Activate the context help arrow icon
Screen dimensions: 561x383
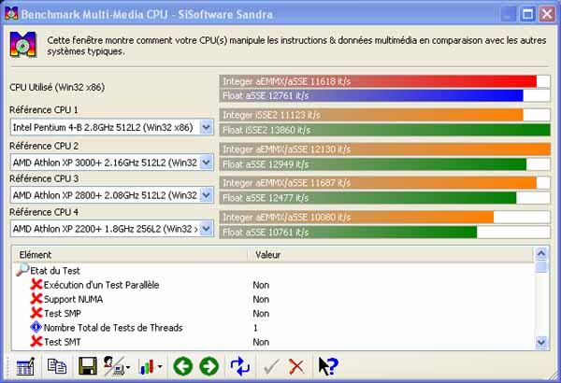pos(328,366)
